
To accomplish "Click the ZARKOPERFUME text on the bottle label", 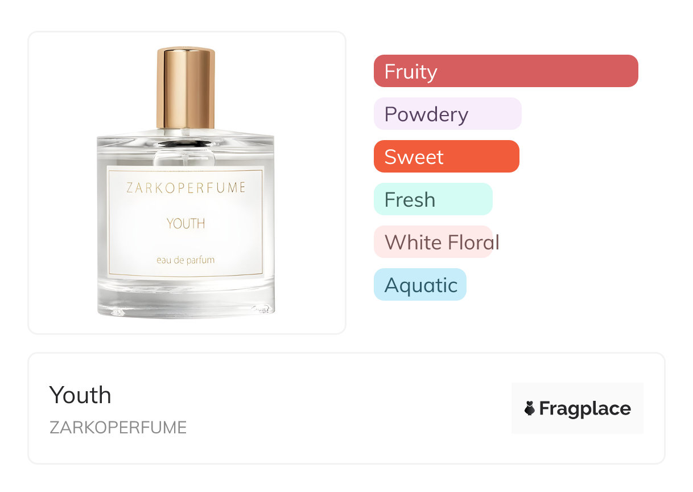I will (x=185, y=188).
